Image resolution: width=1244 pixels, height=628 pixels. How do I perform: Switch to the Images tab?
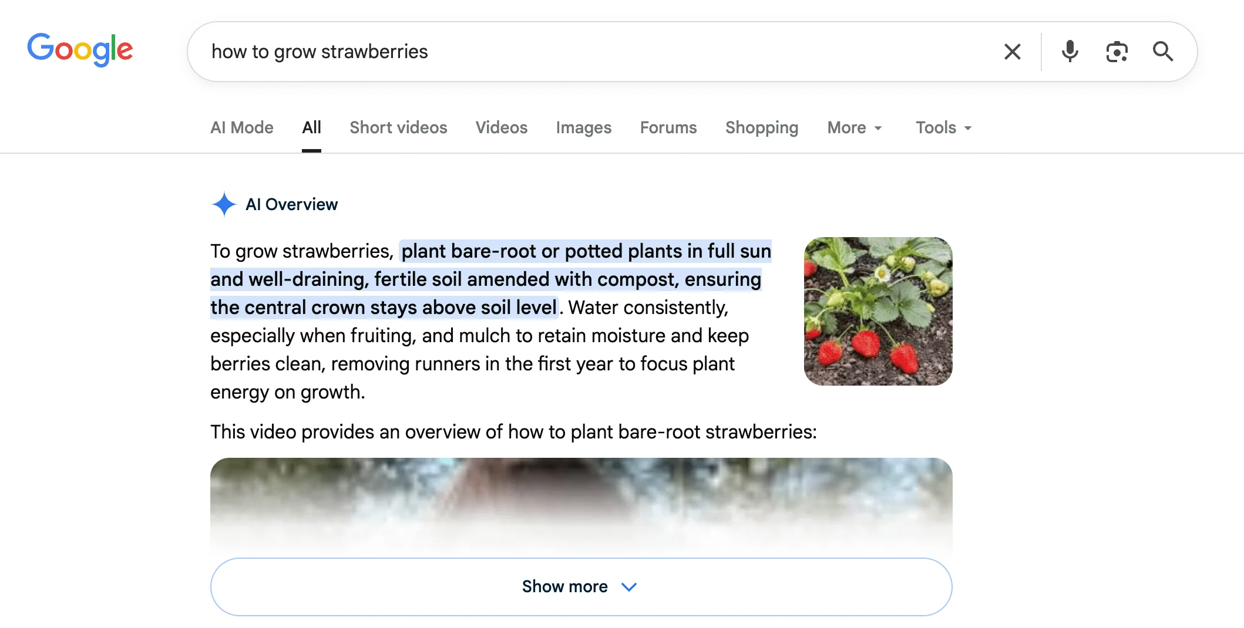pos(583,127)
